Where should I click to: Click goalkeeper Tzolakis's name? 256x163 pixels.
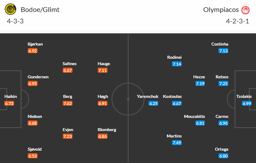(x=244, y=97)
